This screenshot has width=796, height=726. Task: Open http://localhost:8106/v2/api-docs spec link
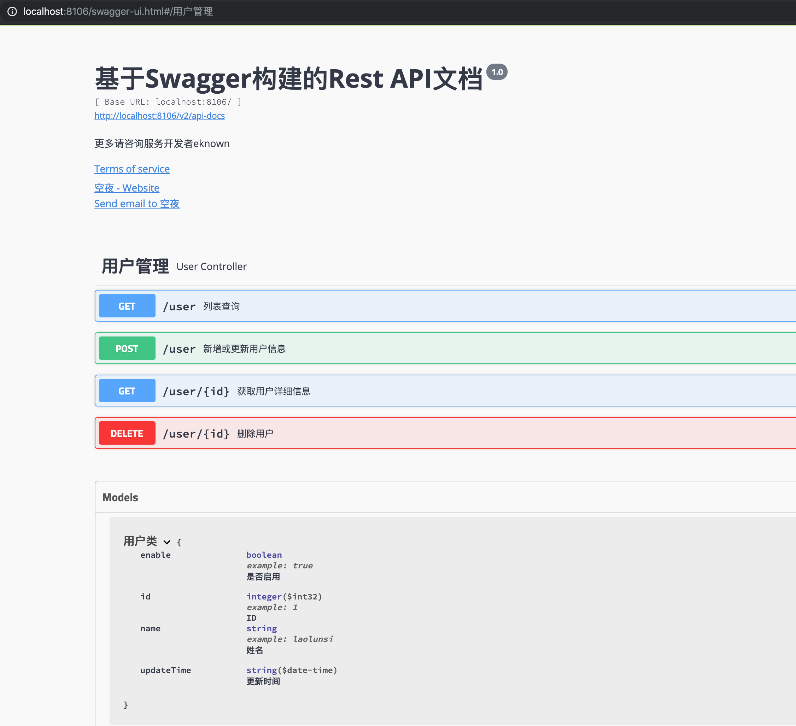159,116
